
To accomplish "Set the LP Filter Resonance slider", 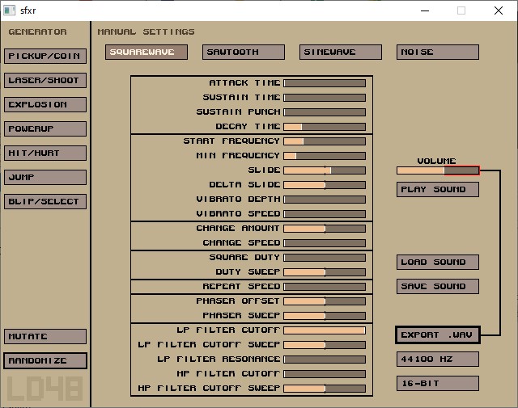I will 325,360.
